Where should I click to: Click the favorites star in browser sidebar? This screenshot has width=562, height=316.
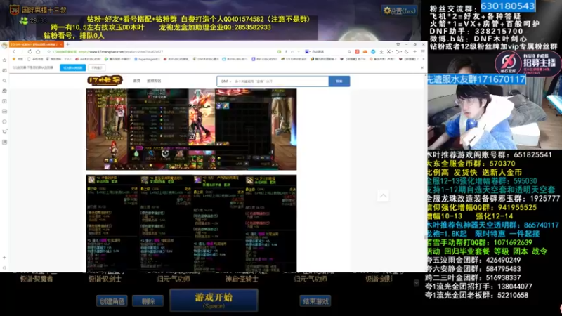(4, 60)
